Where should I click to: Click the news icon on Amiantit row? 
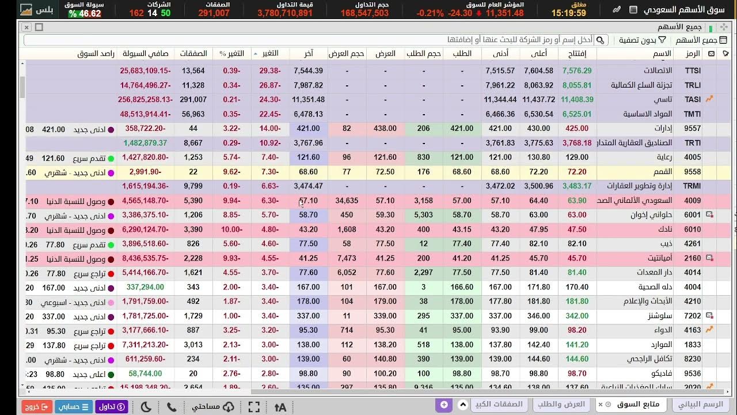point(709,258)
